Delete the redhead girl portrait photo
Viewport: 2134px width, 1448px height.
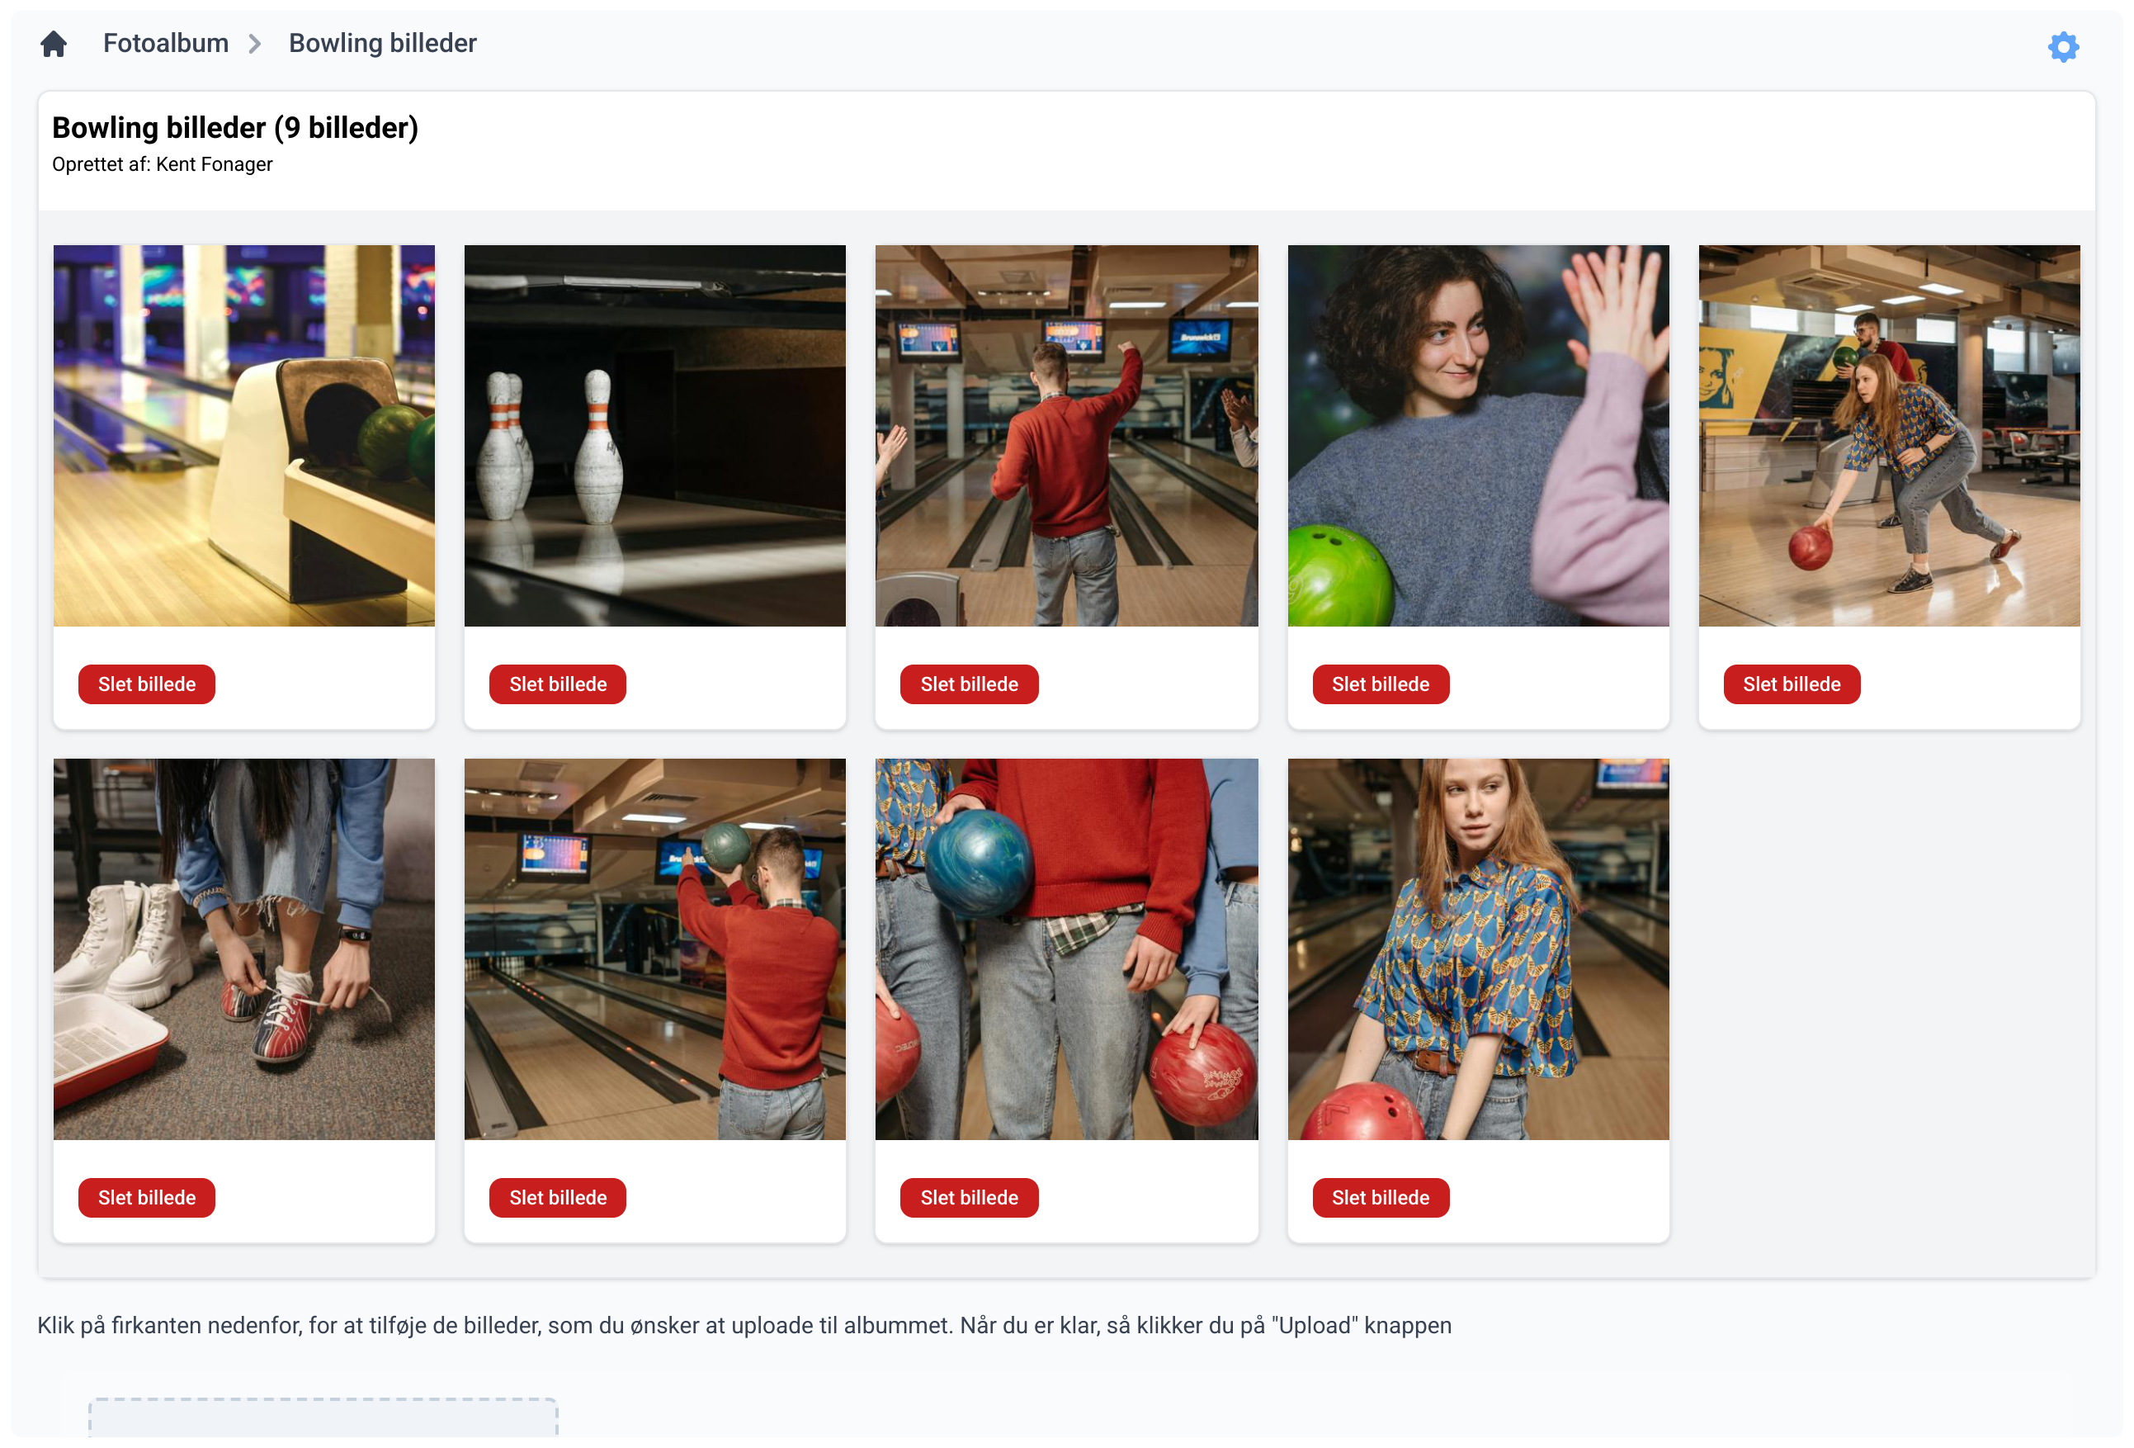[x=1380, y=1197]
